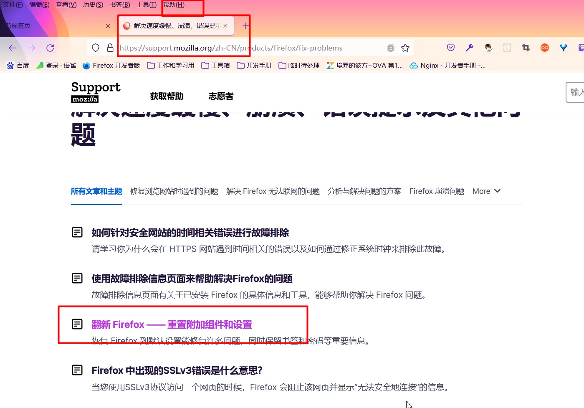This screenshot has width=584, height=408.
Task: Open a new tab with the plus button
Action: [x=246, y=26]
